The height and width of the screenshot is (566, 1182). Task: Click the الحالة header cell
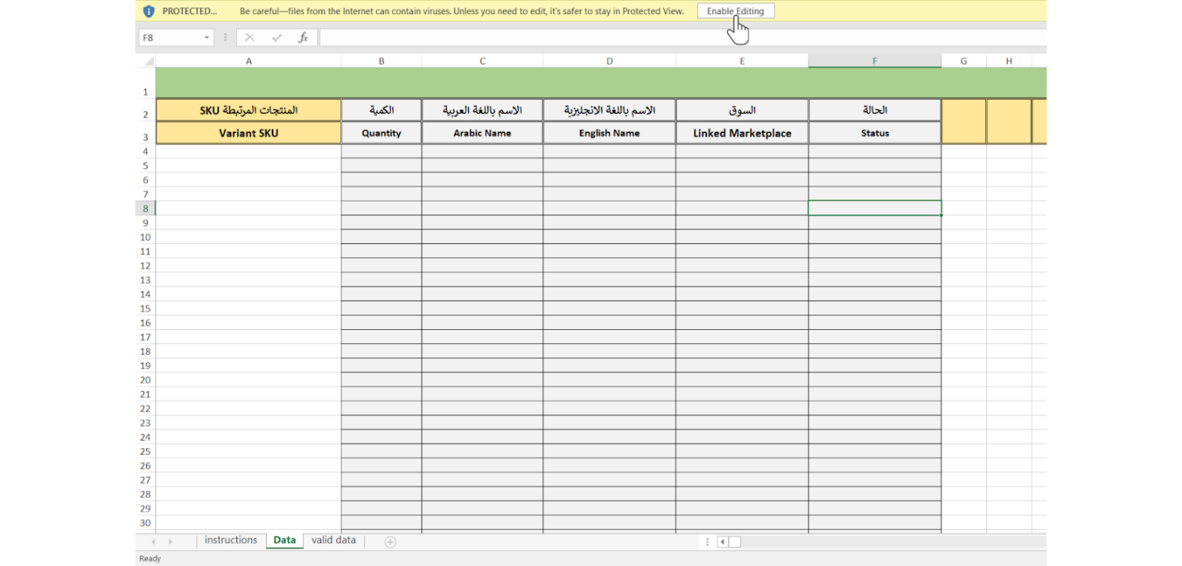pos(875,111)
